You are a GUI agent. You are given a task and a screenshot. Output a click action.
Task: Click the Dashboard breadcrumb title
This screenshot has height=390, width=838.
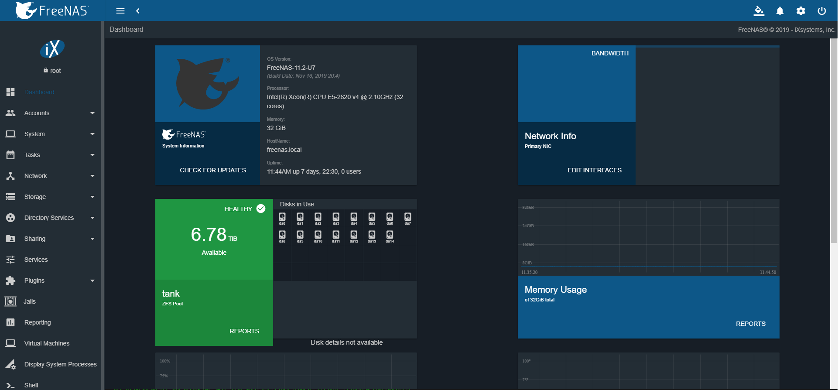[x=127, y=29]
